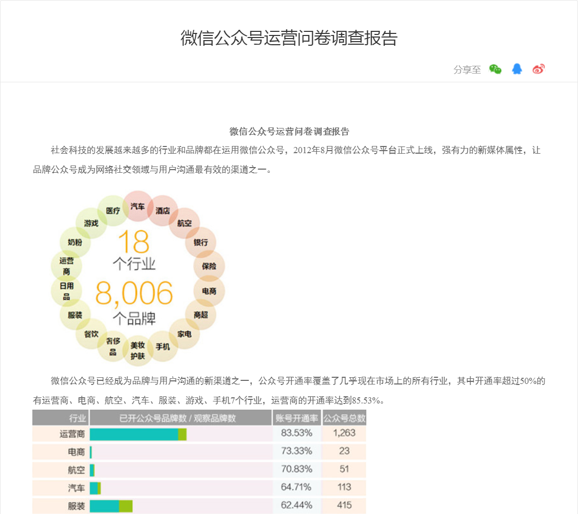
Task: Click the 账号开通率 column header
Action: click(297, 418)
